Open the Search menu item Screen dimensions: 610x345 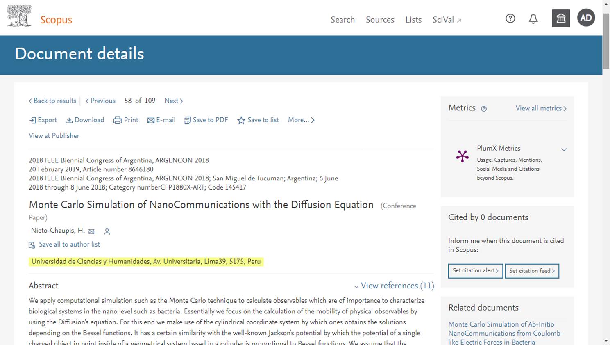point(342,20)
